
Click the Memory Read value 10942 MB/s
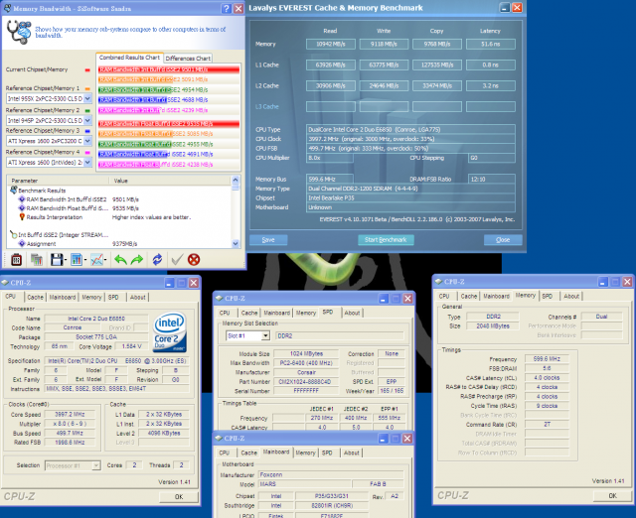[331, 44]
